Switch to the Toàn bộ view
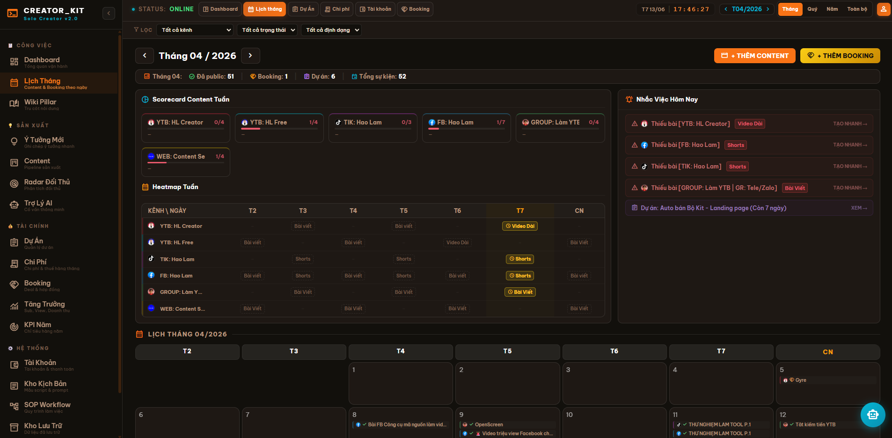Image resolution: width=892 pixels, height=438 pixels. (x=857, y=9)
